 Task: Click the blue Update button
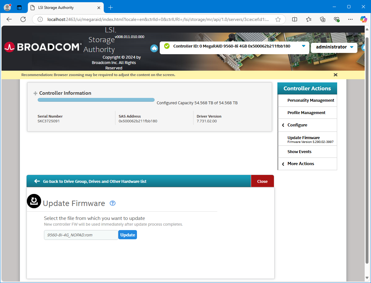click(127, 235)
